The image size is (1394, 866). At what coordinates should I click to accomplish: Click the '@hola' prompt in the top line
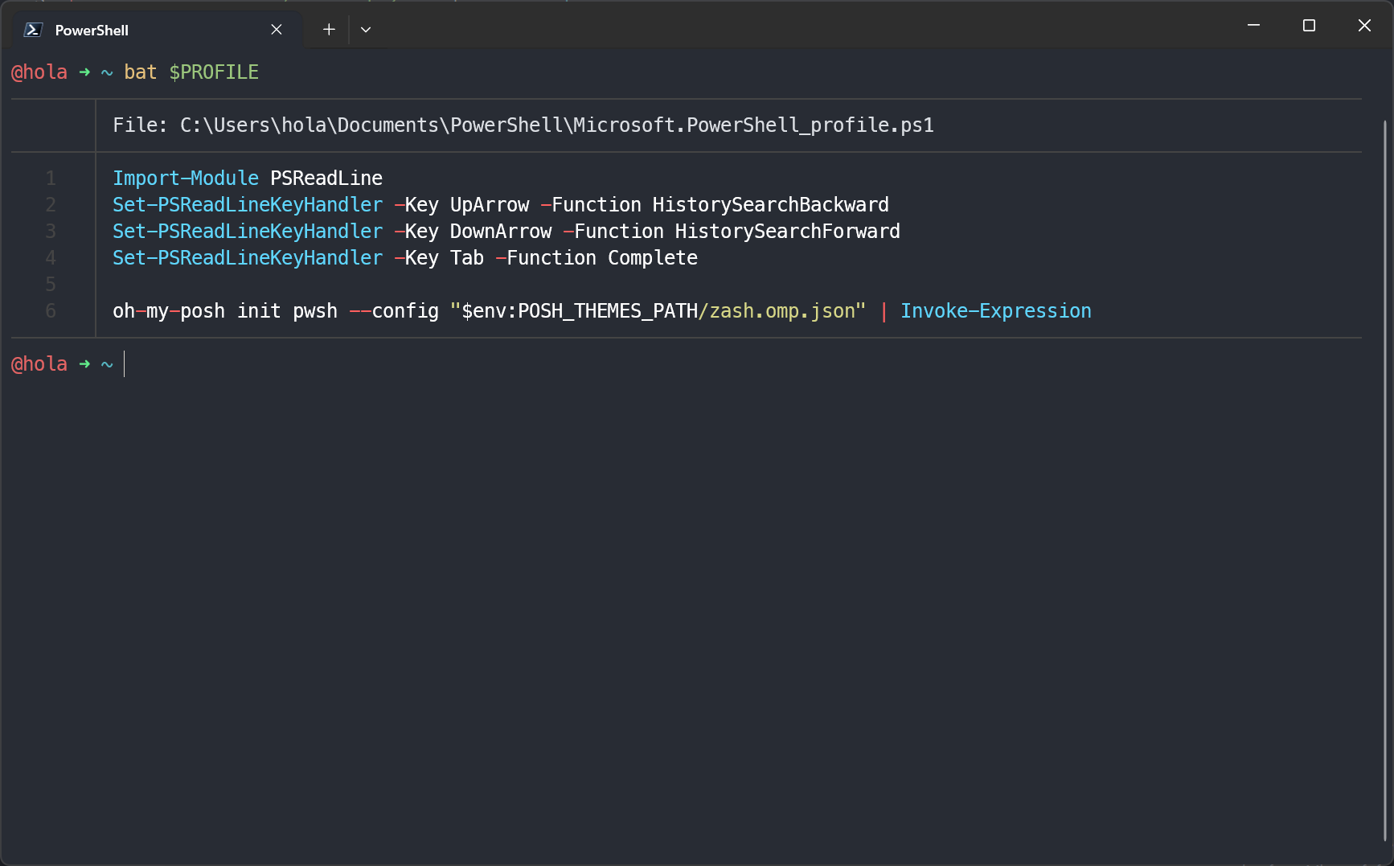39,72
